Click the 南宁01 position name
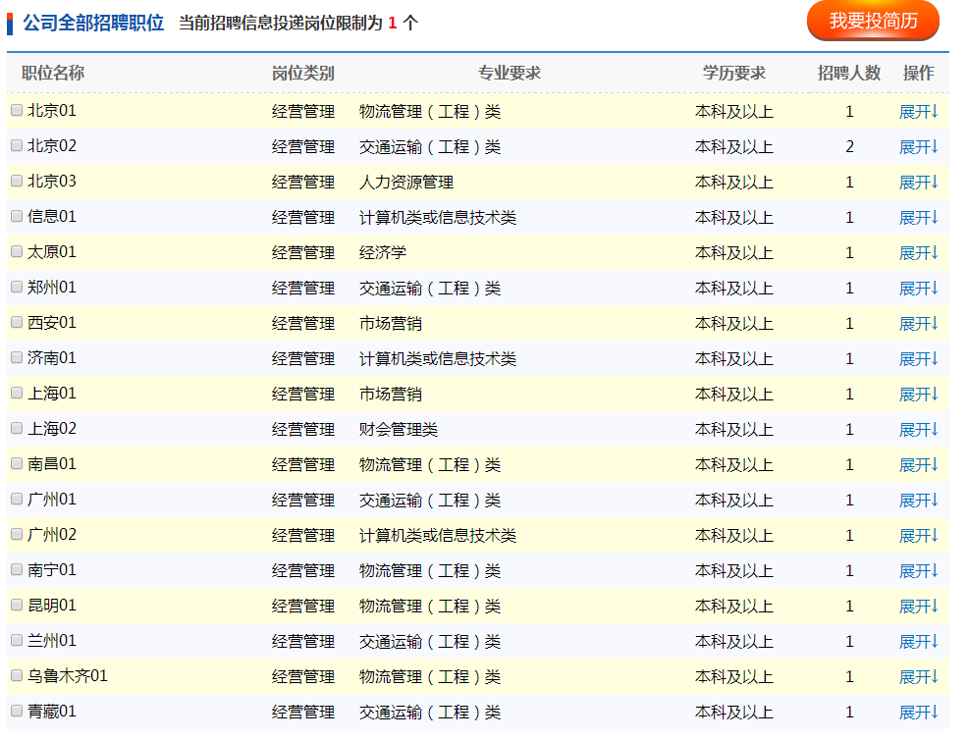 click(52, 570)
